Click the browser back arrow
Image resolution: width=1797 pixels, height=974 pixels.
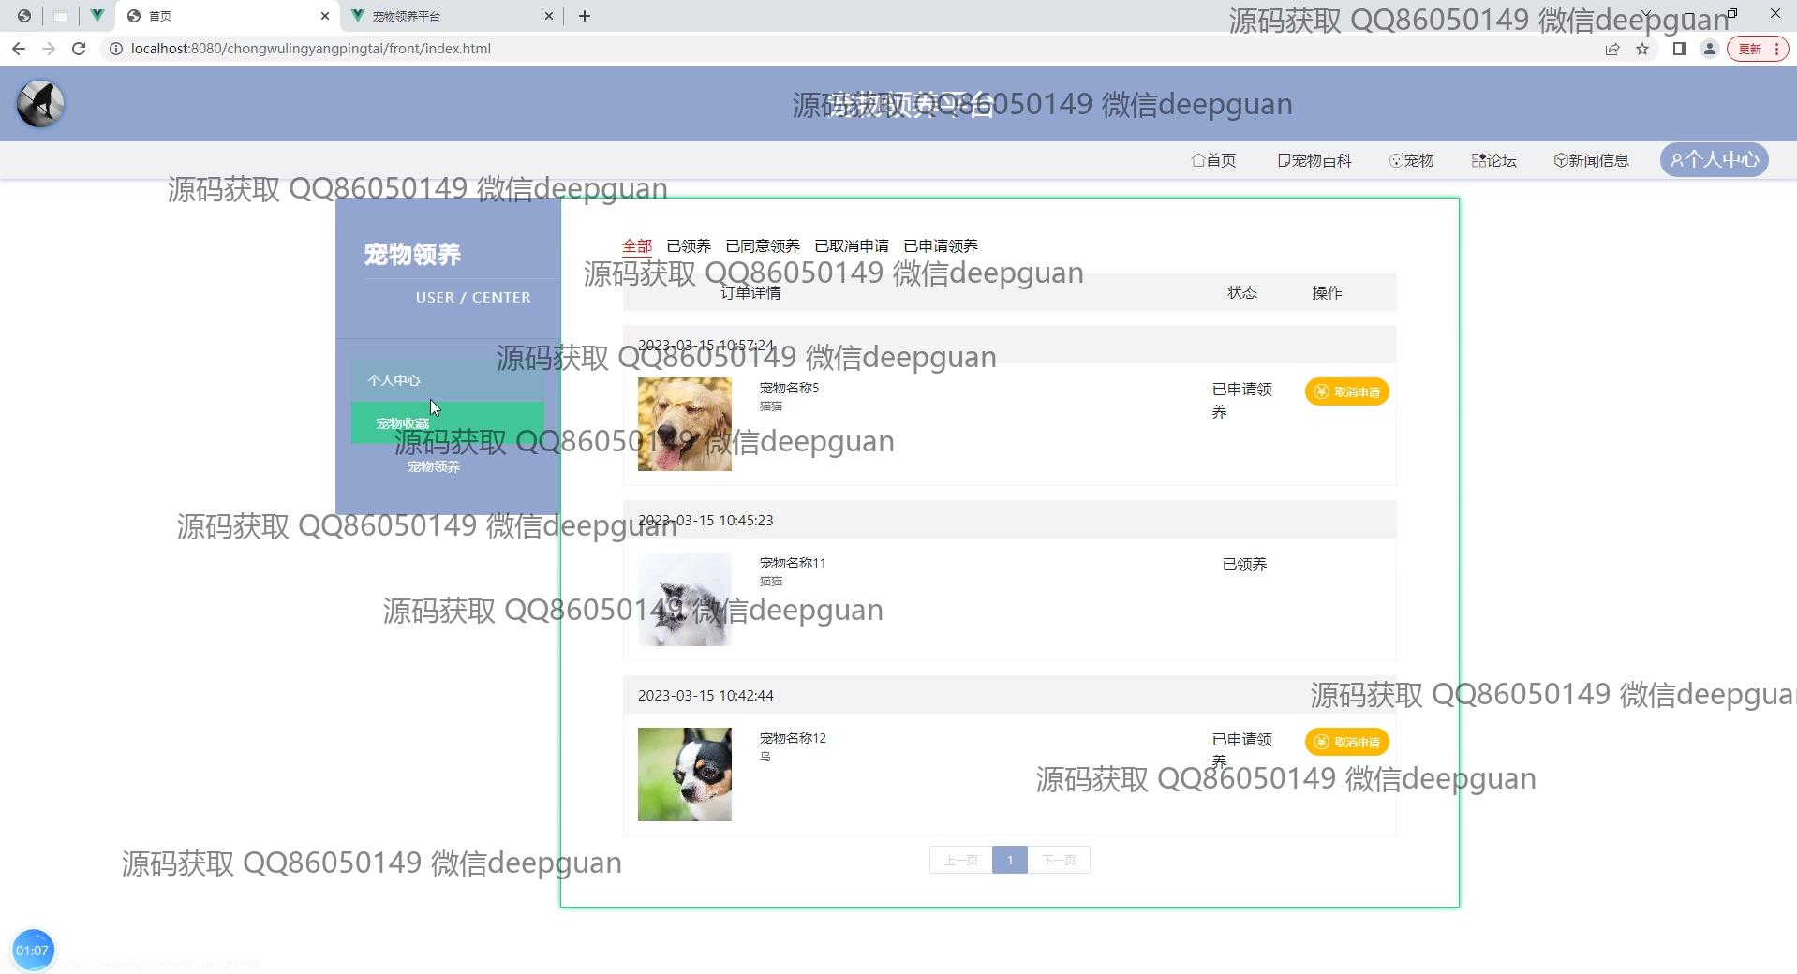click(19, 49)
